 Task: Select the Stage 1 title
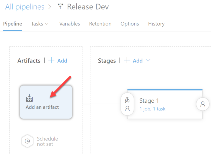pyautogui.click(x=149, y=101)
